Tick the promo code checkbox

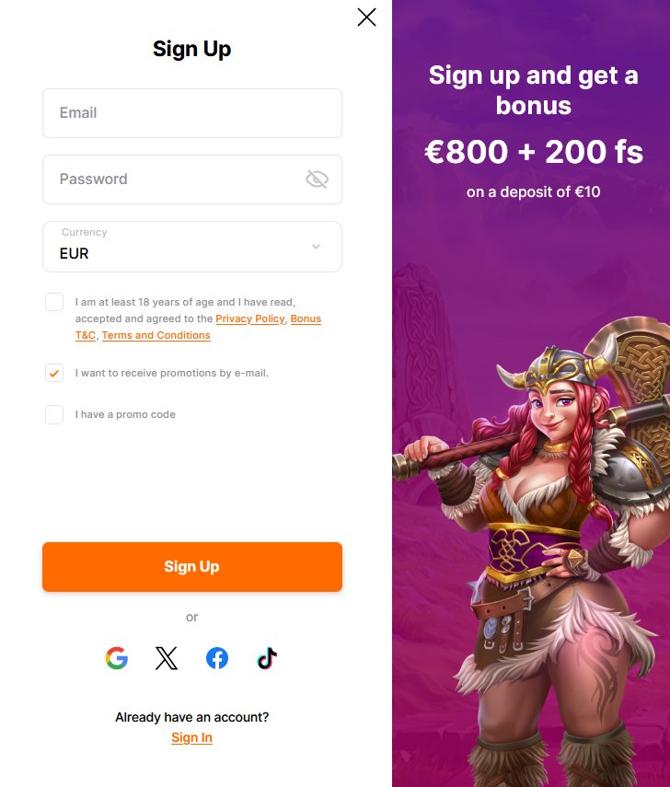54,414
